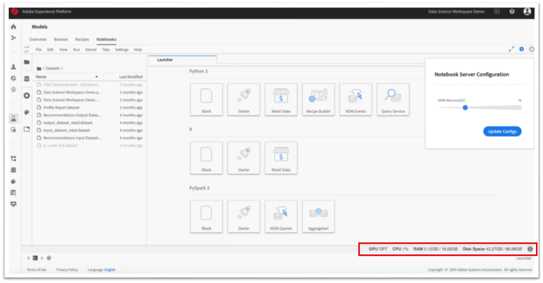This screenshot has height=283, width=543.
Task: Launch Python 3 Retail Sales notebook
Action: (x=281, y=100)
